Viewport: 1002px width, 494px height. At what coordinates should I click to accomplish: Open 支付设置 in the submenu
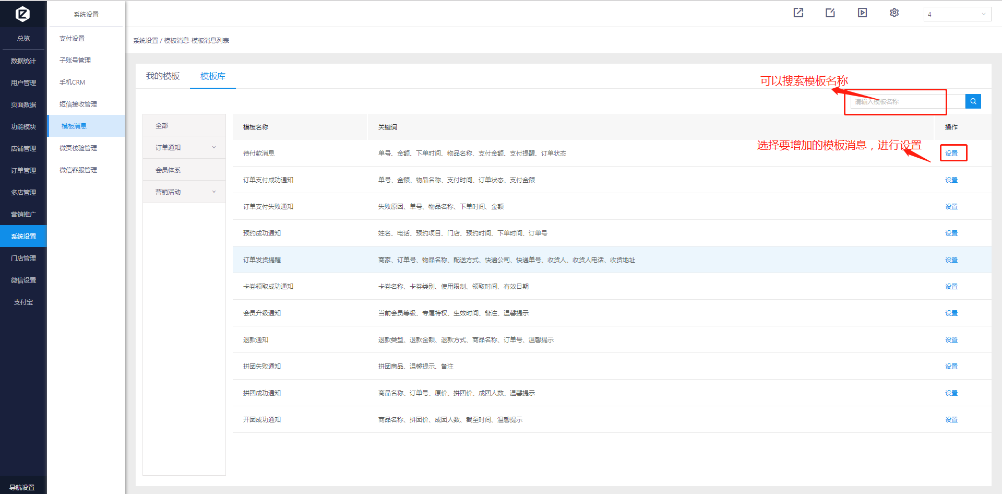[72, 39]
